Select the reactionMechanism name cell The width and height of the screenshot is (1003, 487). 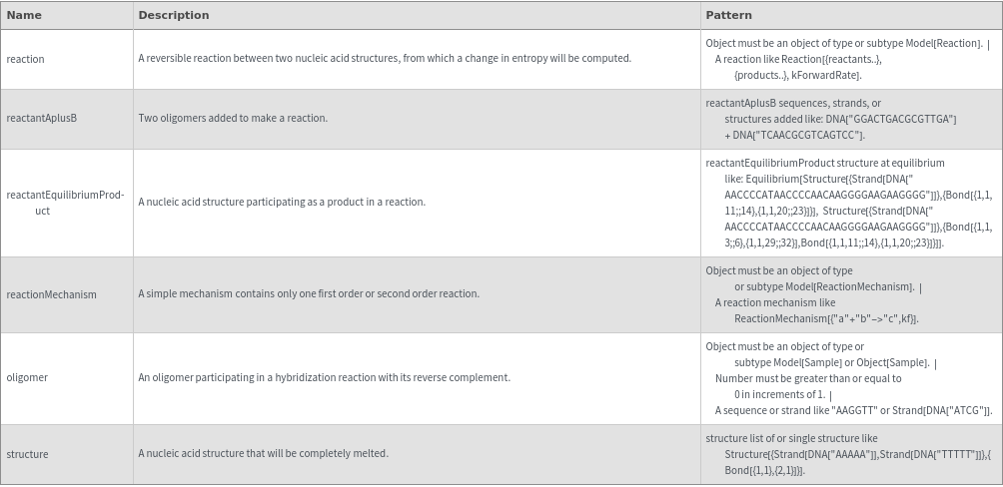(52, 294)
